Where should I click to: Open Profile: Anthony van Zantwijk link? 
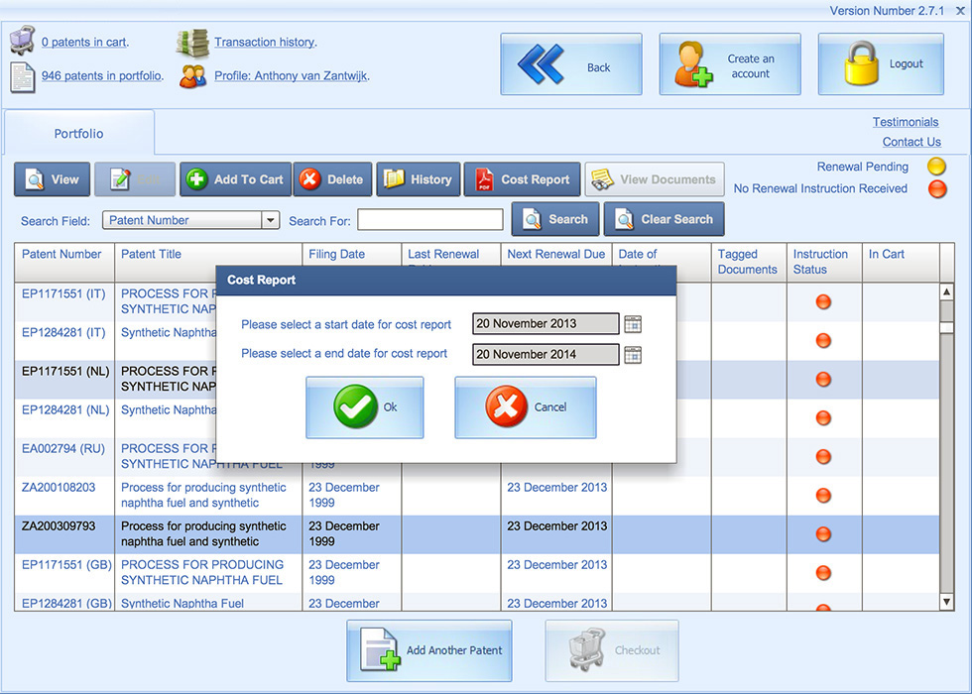(x=292, y=75)
